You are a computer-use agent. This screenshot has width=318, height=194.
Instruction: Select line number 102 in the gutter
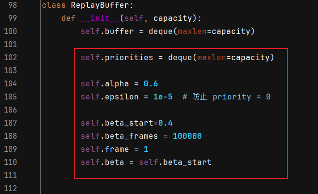[10, 58]
